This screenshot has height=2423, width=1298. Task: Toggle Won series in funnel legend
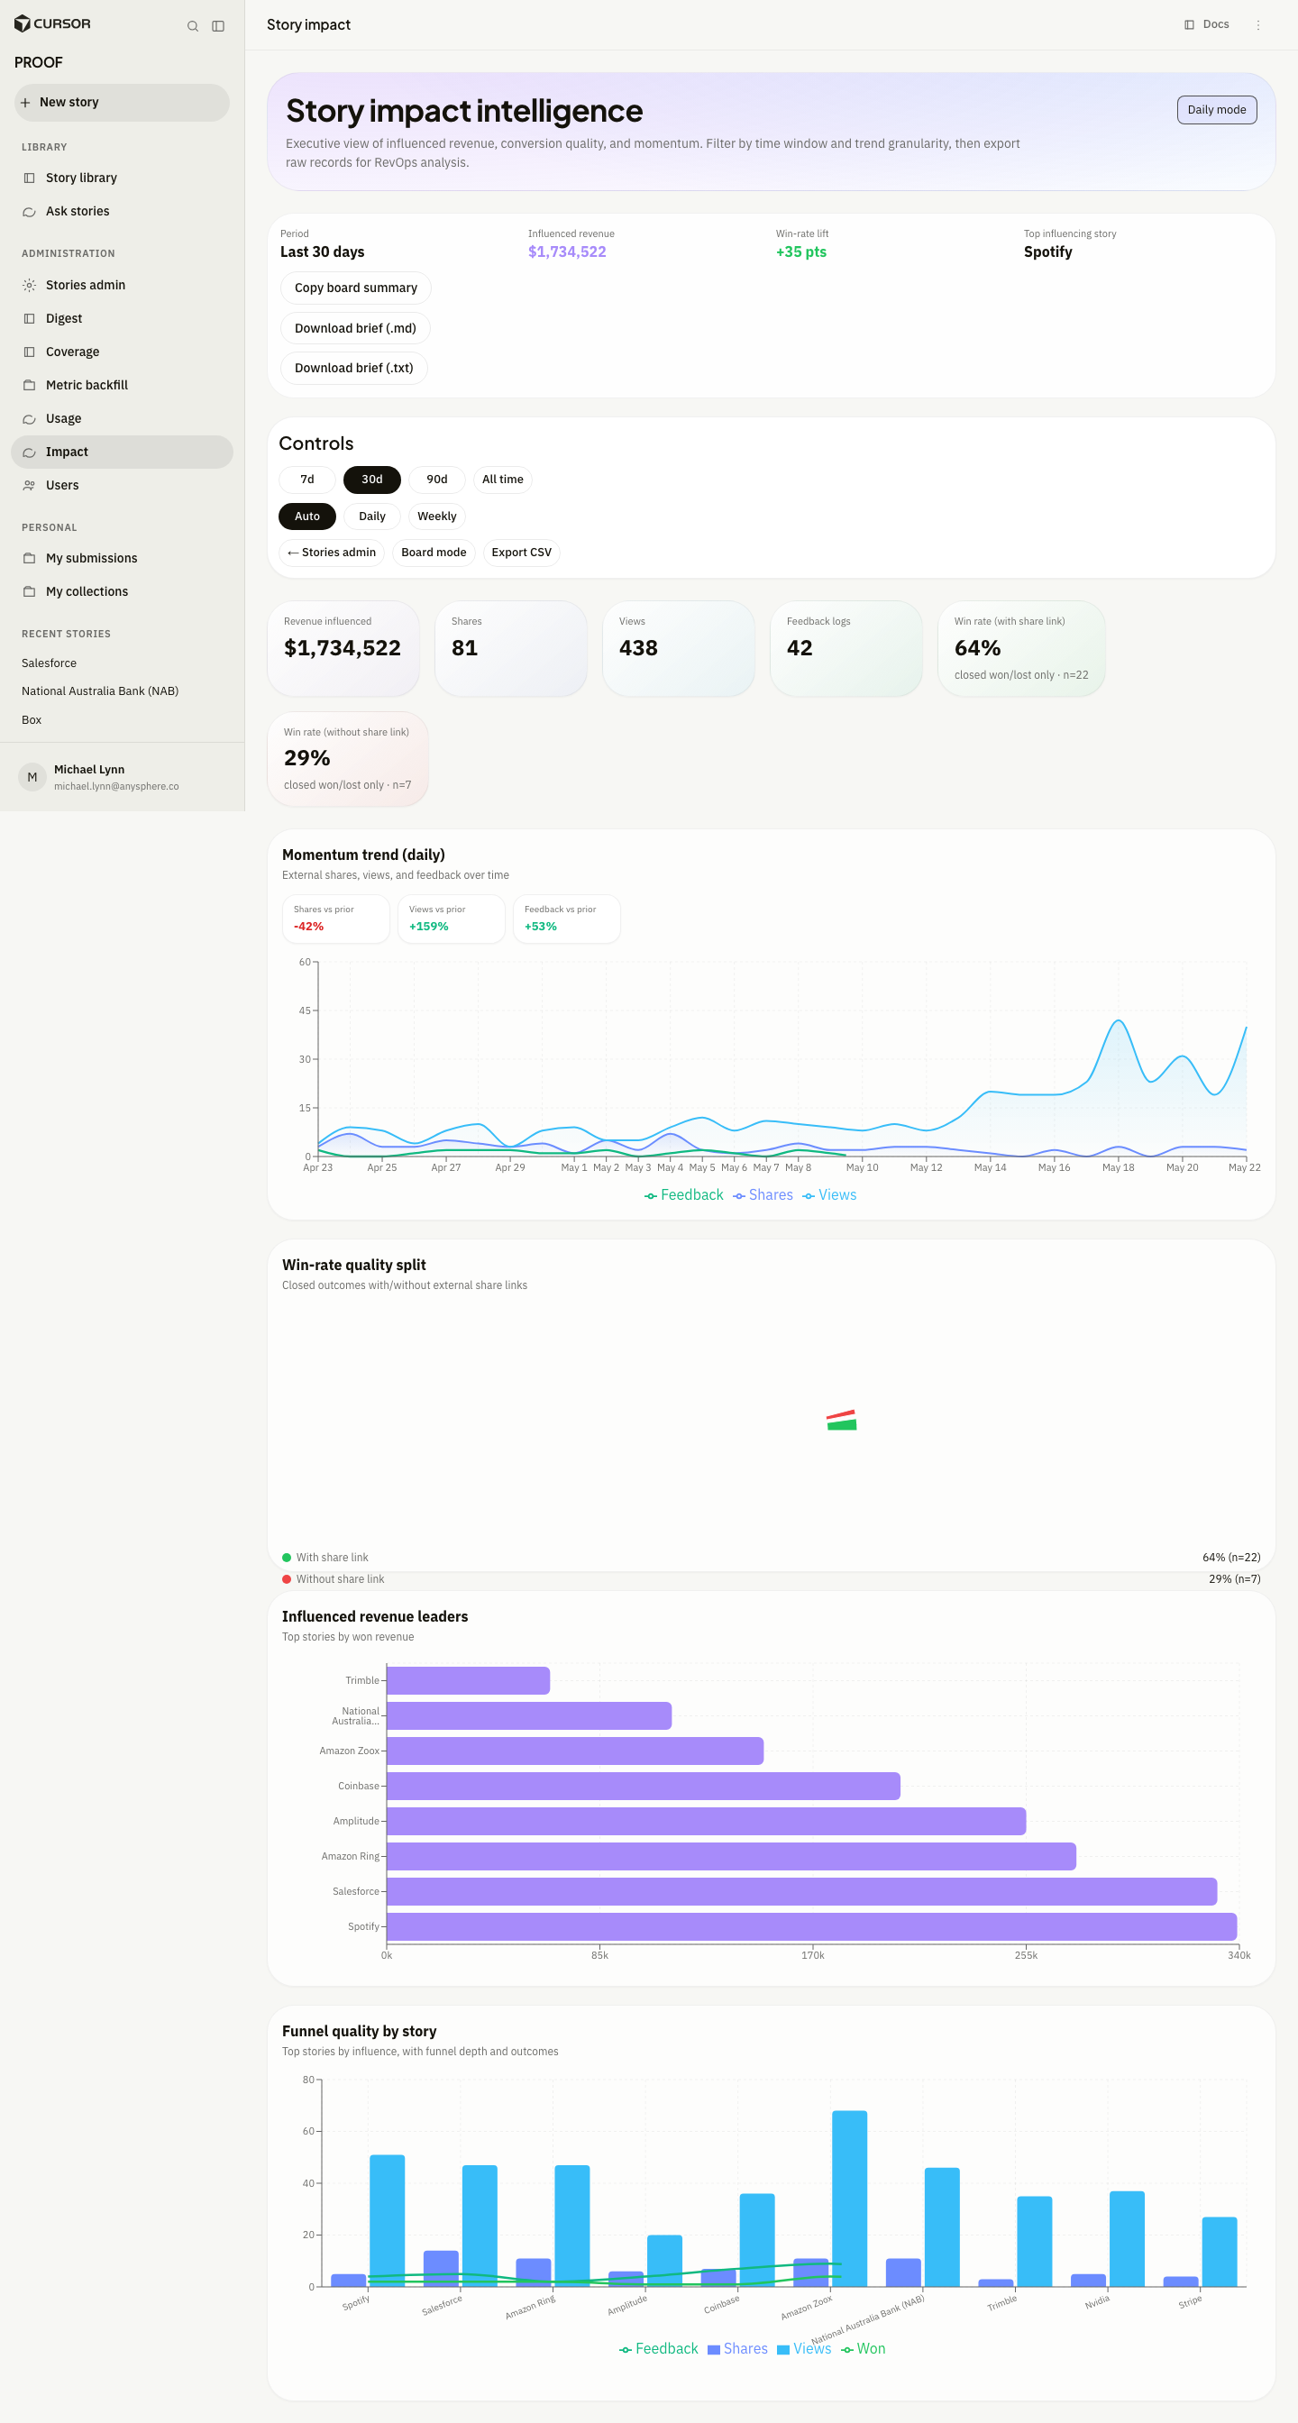pos(864,2349)
